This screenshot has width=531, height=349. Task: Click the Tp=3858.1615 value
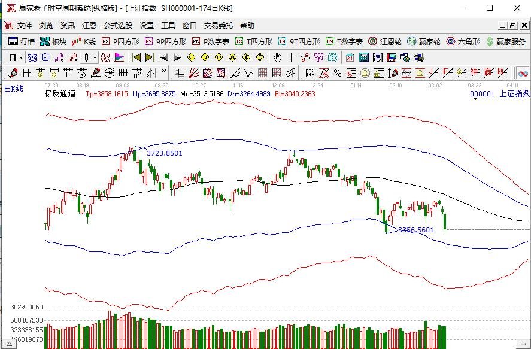[107, 94]
